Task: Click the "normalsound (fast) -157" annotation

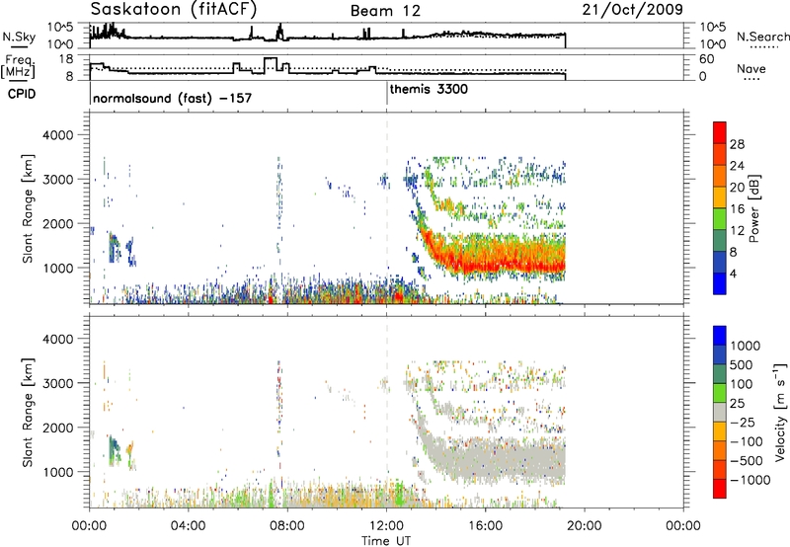Action: (x=172, y=98)
